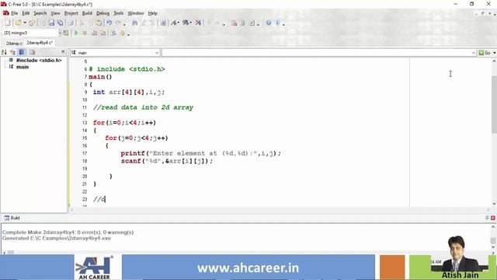This screenshot has width=497, height=280.
Task: Expand the main function combo box
Action: [157, 53]
